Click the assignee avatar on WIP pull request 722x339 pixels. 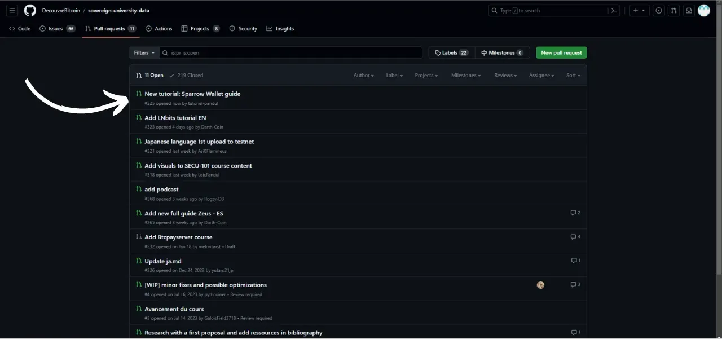[x=540, y=285]
